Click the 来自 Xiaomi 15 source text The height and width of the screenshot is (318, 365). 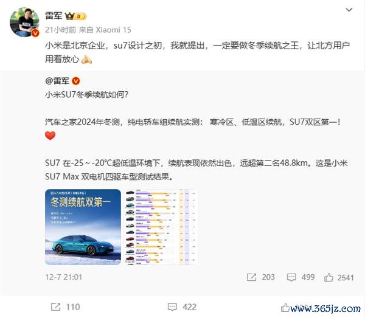click(105, 30)
